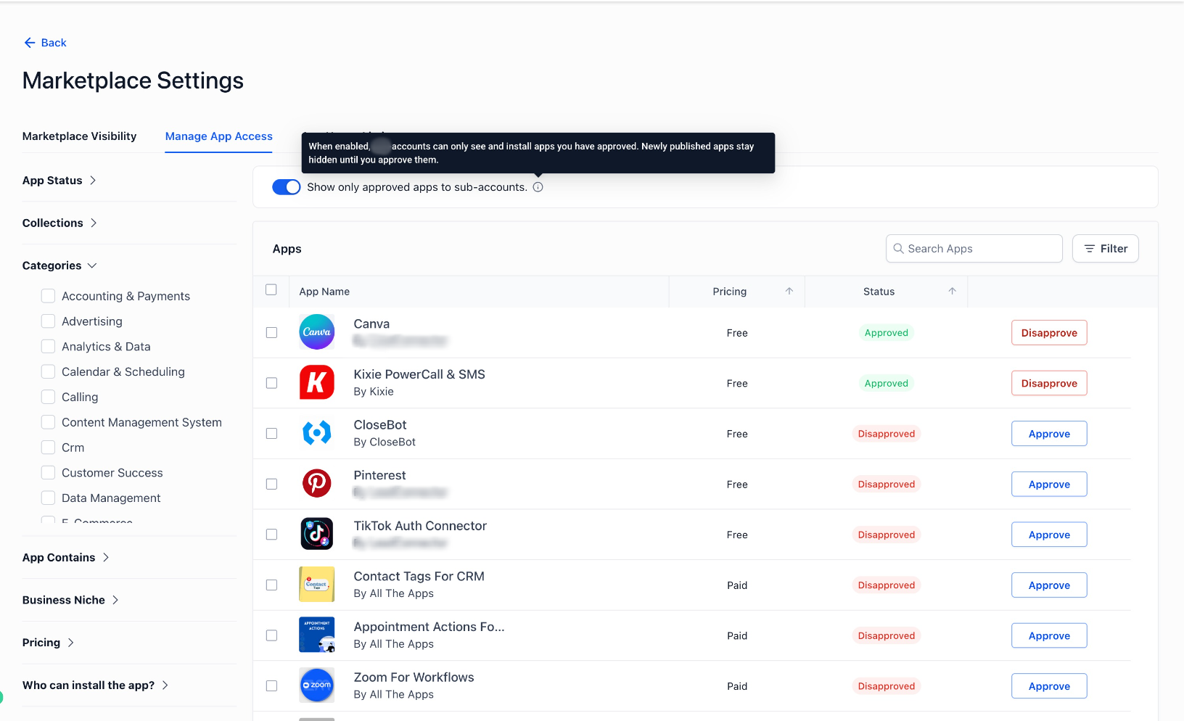The height and width of the screenshot is (721, 1184).
Task: Check the Advertising category
Action: (x=49, y=321)
